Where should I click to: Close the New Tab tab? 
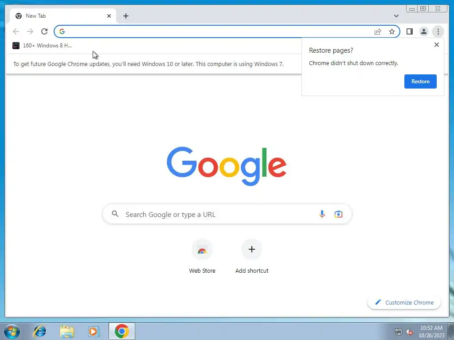point(109,16)
